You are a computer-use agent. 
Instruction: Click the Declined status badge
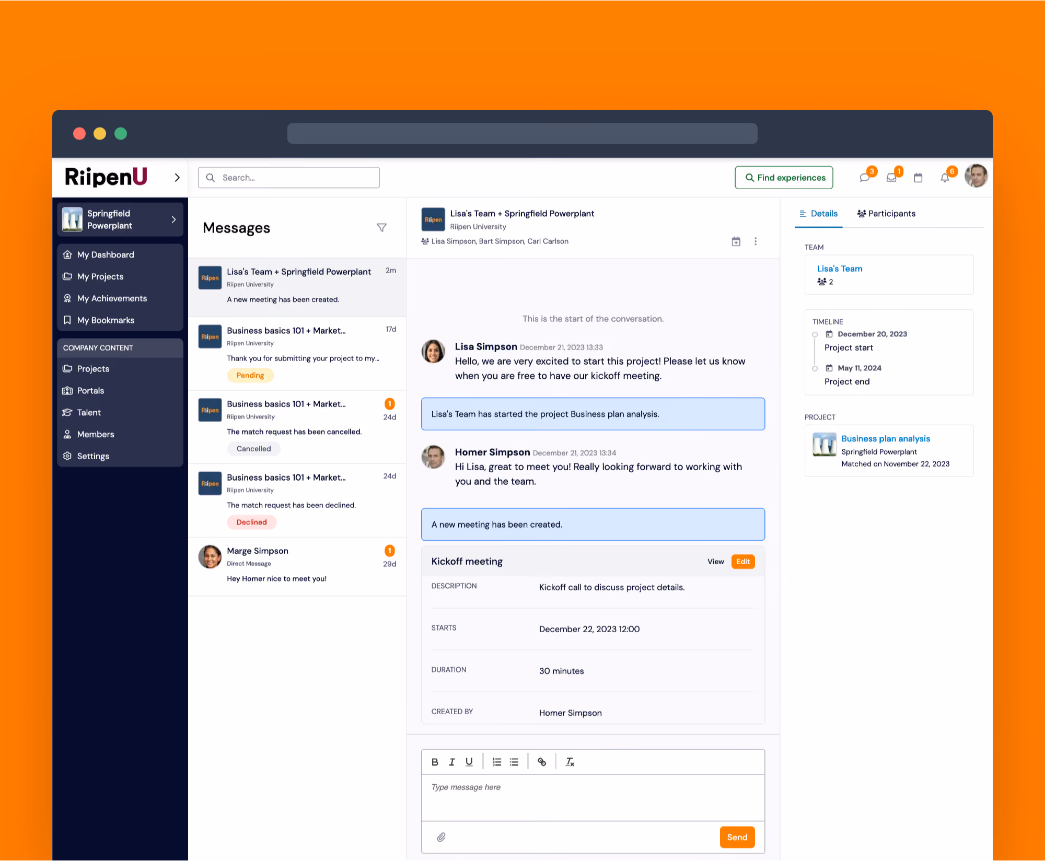click(251, 522)
